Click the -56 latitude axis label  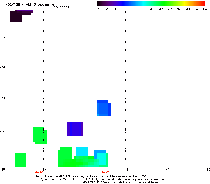click(3, 98)
